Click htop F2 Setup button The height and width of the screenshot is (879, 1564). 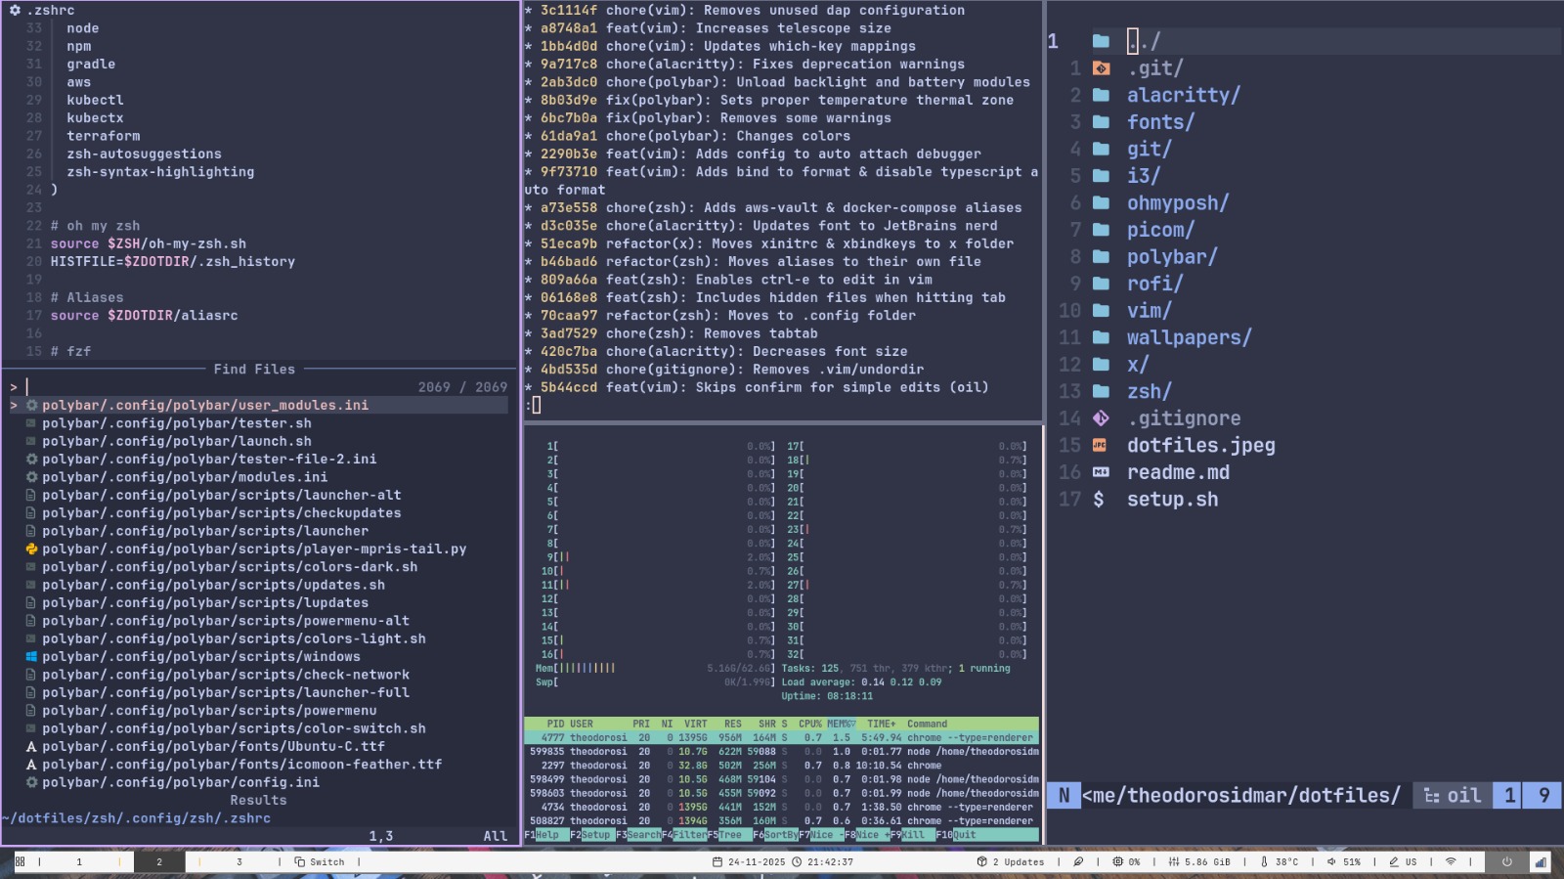point(592,834)
